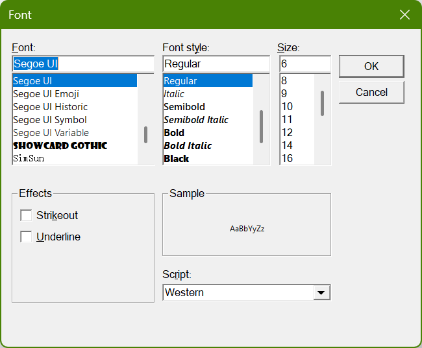Select font size 11

(297, 120)
